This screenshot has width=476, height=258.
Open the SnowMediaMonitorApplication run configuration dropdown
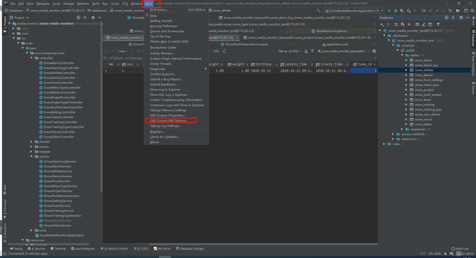click(354, 11)
